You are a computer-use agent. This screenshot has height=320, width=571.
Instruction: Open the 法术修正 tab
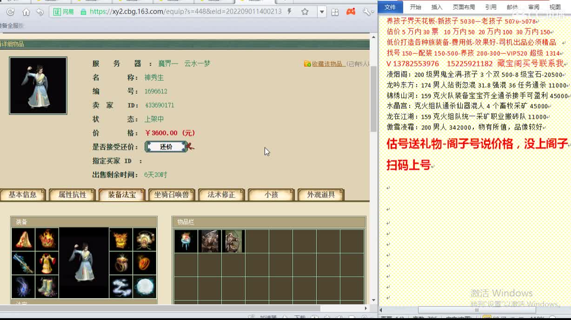click(x=221, y=195)
